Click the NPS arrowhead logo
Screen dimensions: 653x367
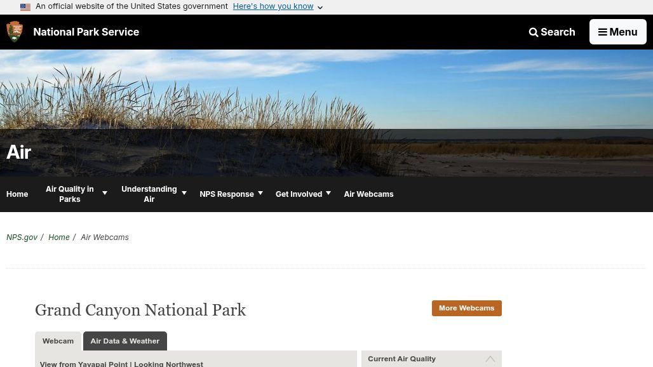click(x=15, y=31)
